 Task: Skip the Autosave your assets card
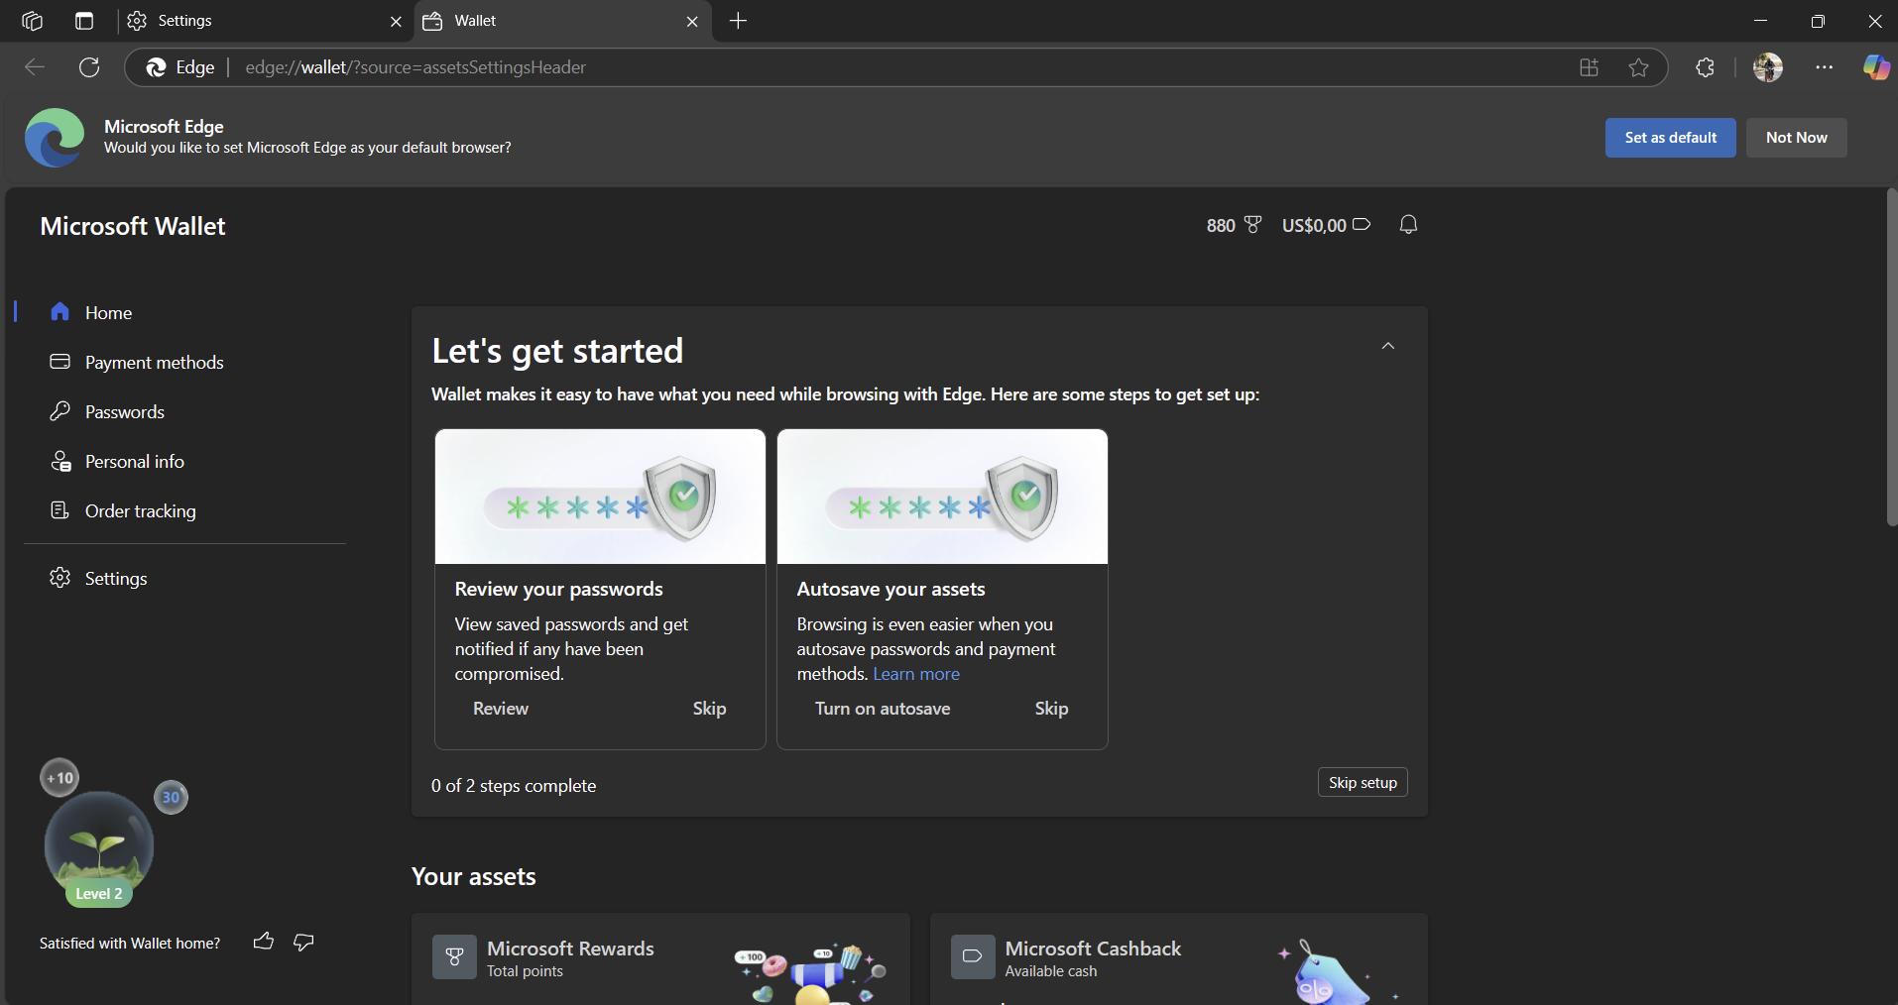(1052, 709)
